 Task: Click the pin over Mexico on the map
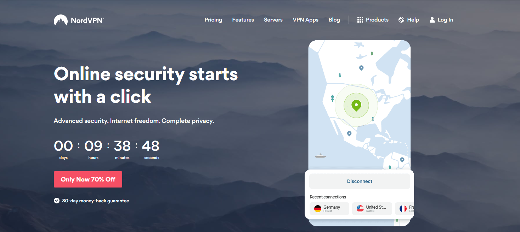[349, 133]
